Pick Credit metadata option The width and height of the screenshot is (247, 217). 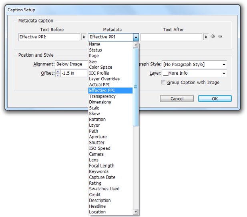tap(110, 195)
